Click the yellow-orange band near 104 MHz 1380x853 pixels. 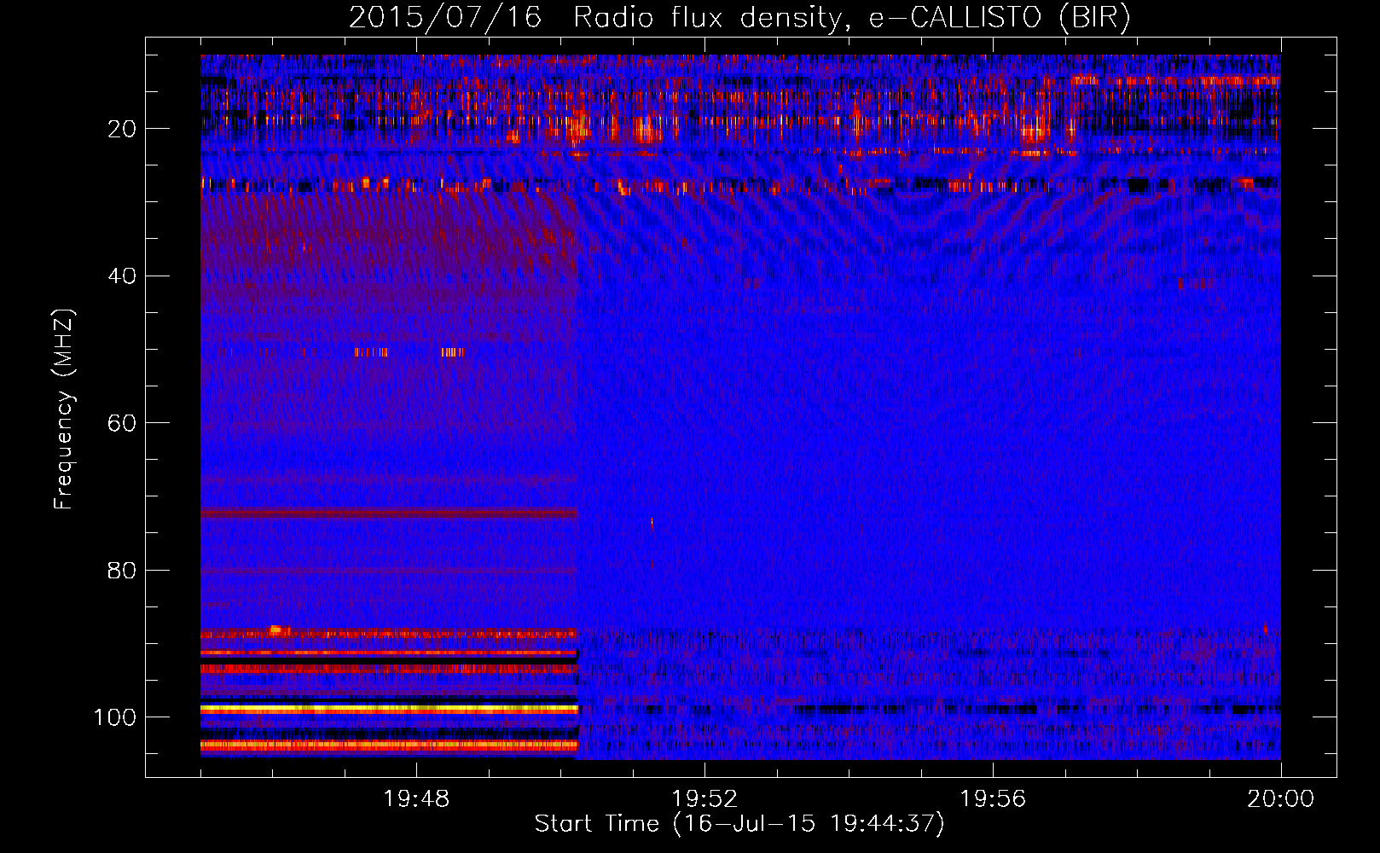(388, 745)
